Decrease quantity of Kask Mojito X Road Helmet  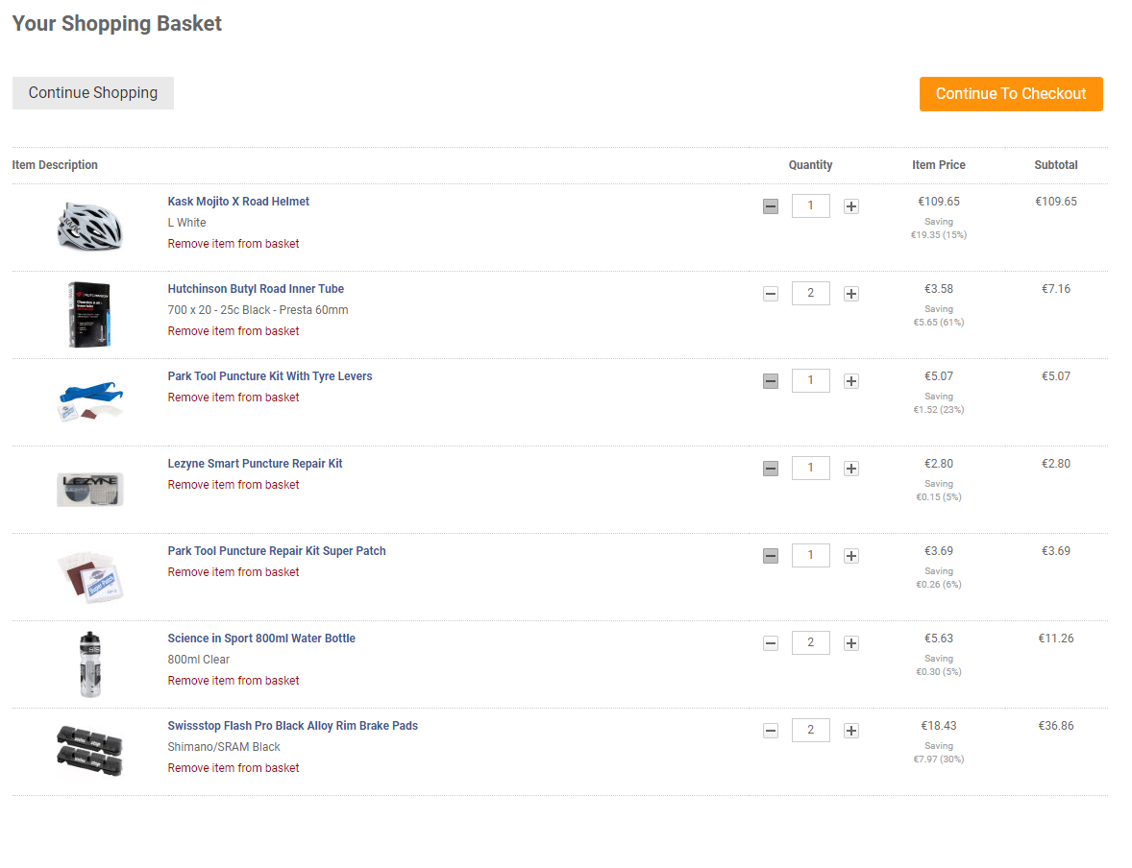pyautogui.click(x=771, y=206)
